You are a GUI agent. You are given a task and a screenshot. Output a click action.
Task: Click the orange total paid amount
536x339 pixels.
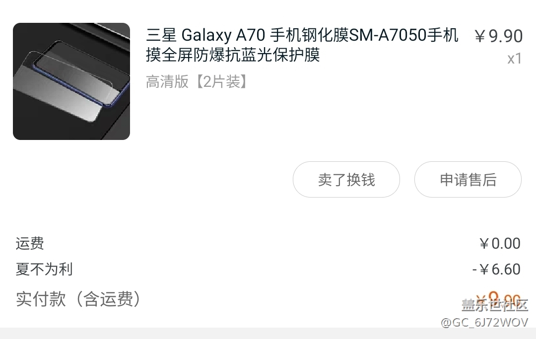[x=498, y=297]
